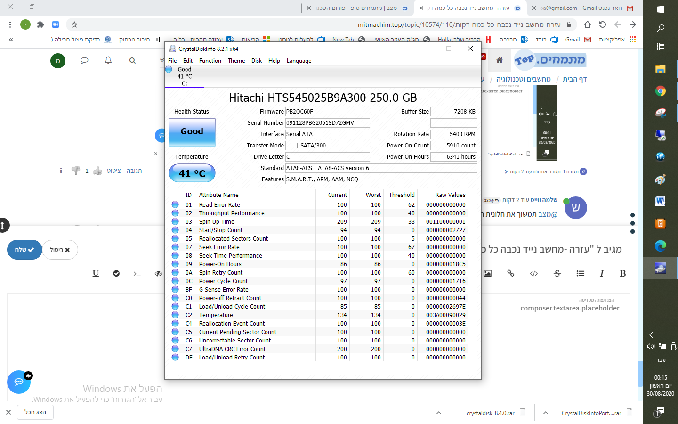This screenshot has width=678, height=424.
Task: Open the File menu in CrystalDiskInfo
Action: (172, 61)
